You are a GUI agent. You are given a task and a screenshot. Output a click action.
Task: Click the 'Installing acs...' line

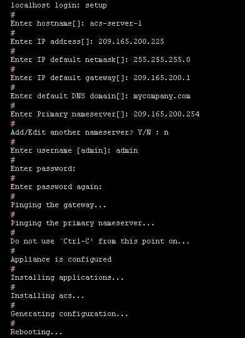pyautogui.click(x=47, y=295)
